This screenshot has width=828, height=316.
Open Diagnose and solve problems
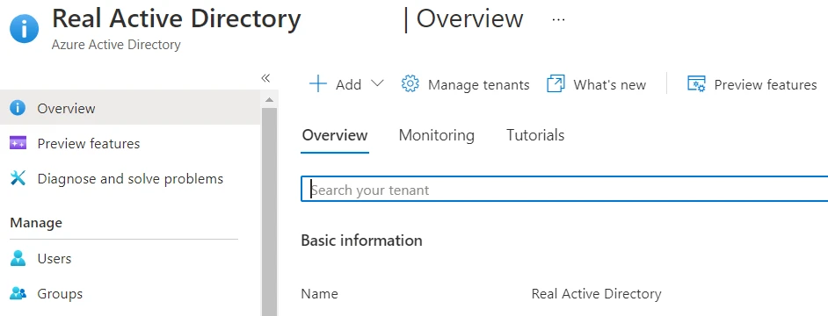[x=130, y=179]
